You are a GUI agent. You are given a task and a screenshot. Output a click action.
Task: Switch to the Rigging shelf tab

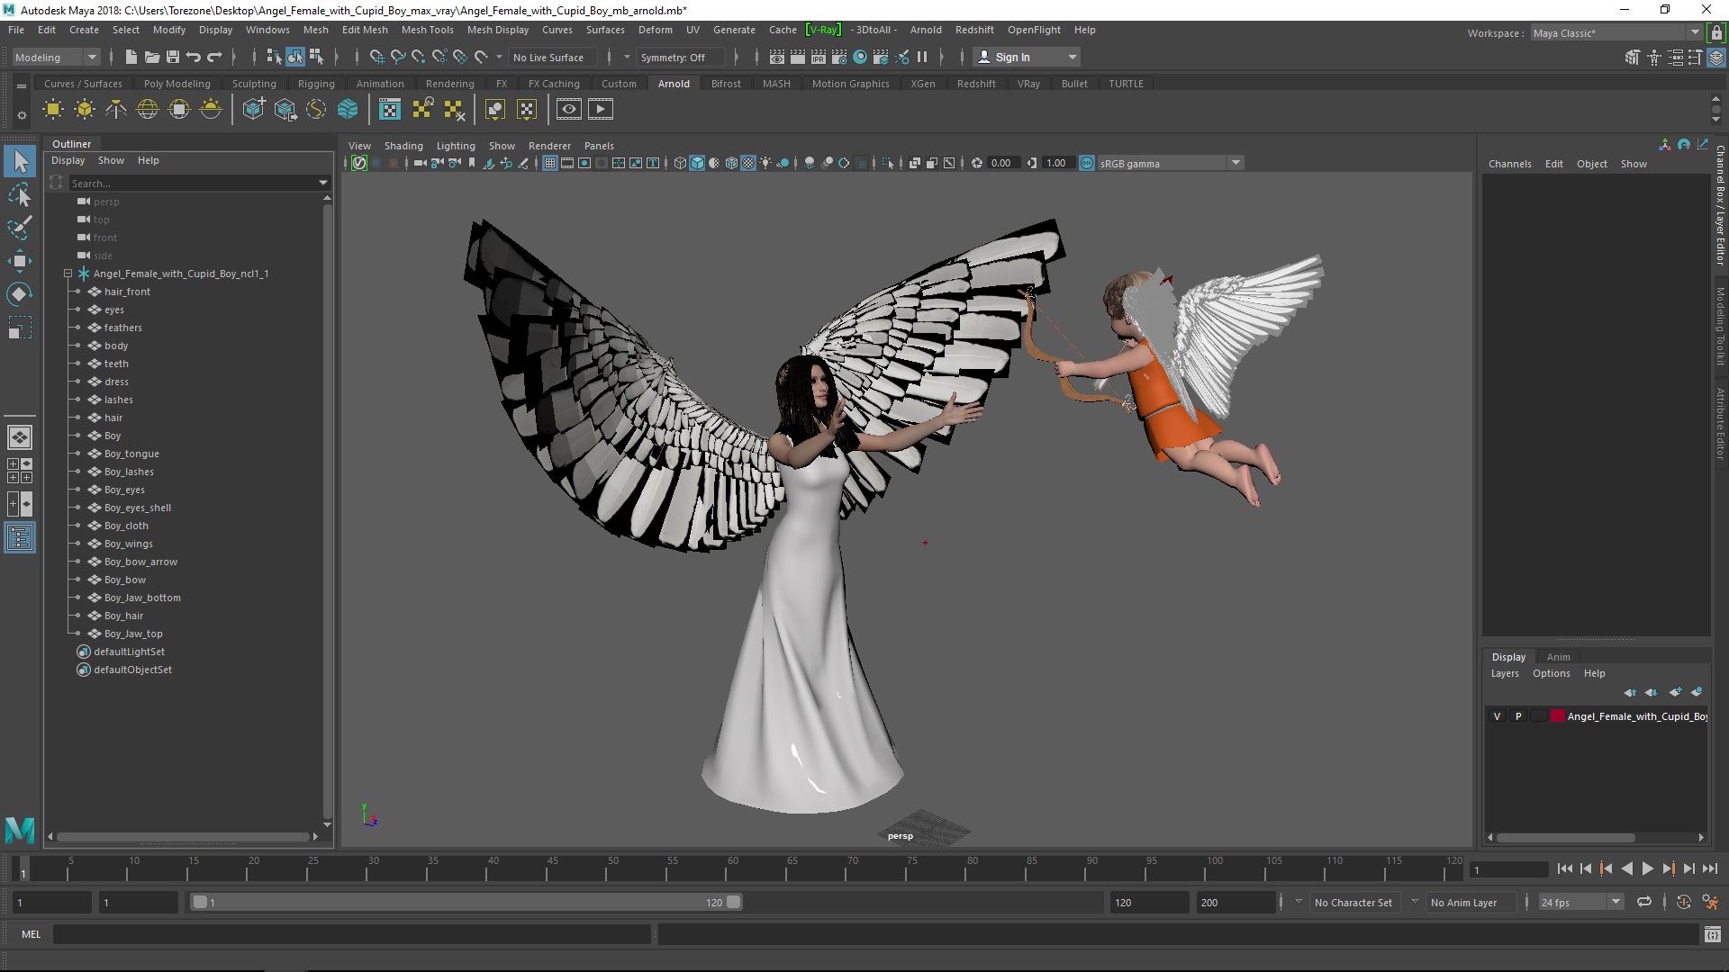316,84
